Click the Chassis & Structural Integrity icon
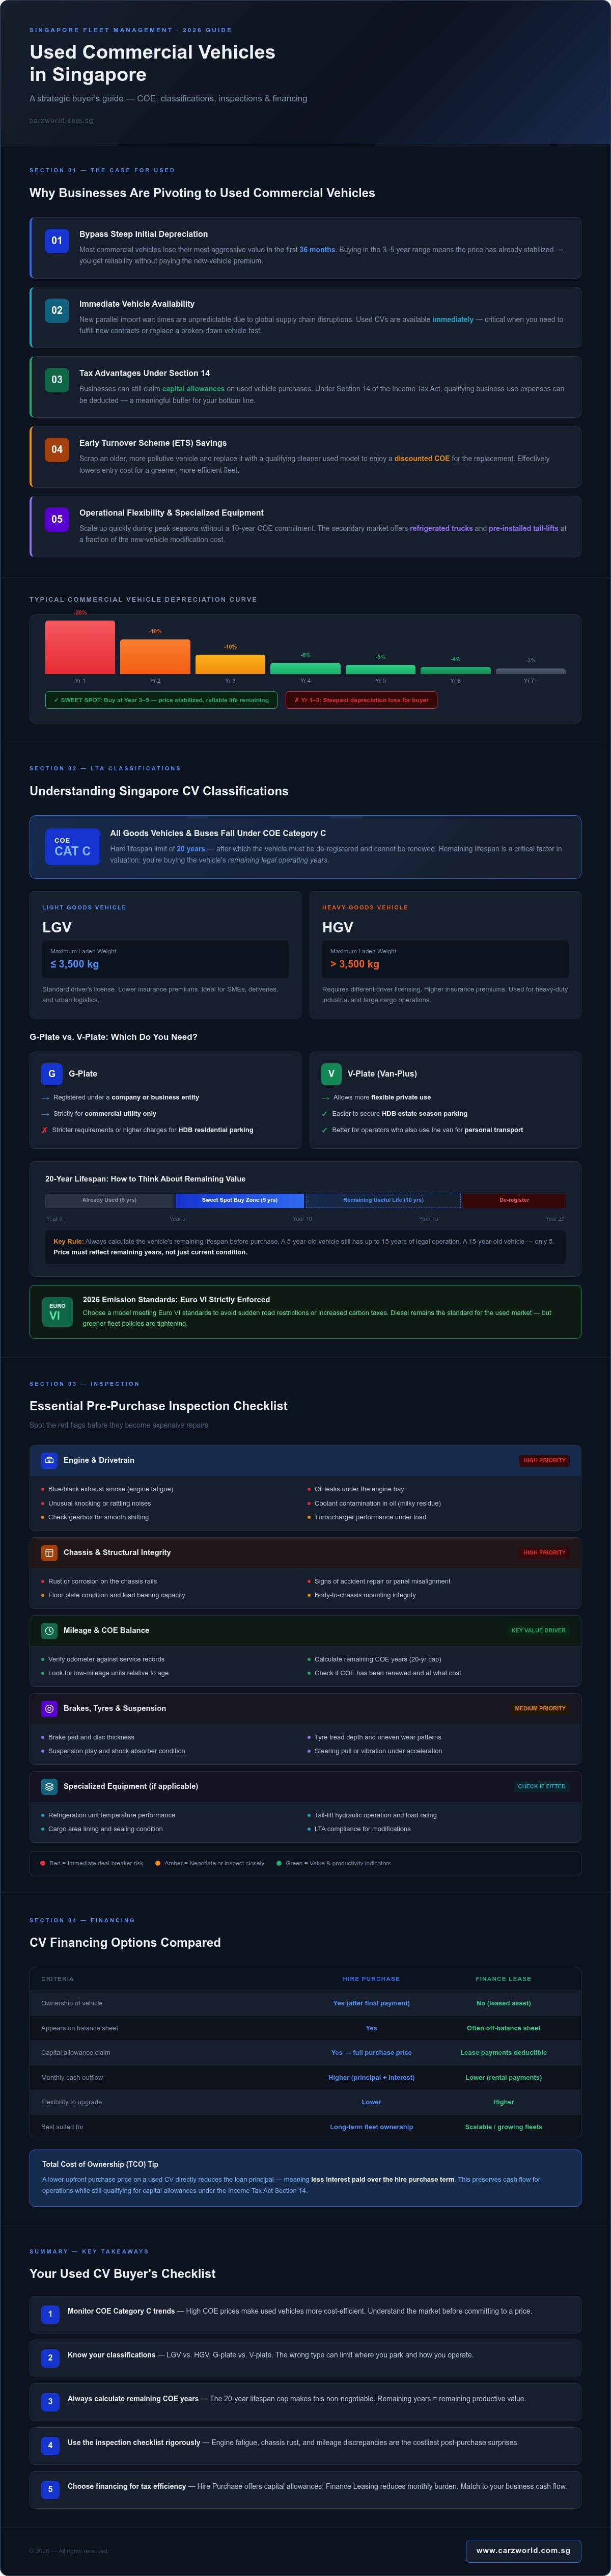 49,1552
